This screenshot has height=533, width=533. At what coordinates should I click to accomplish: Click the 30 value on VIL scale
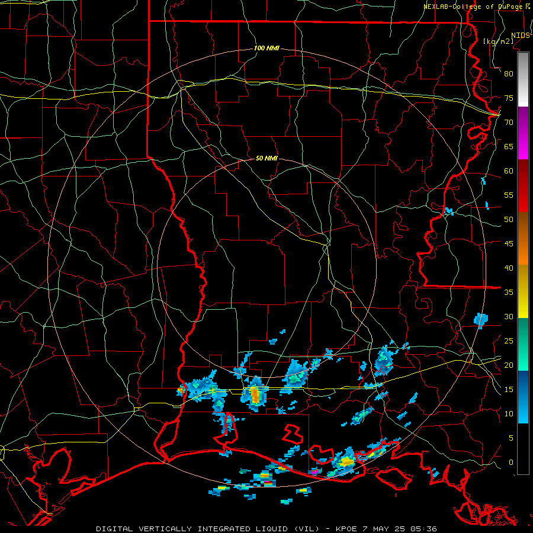[x=509, y=316]
